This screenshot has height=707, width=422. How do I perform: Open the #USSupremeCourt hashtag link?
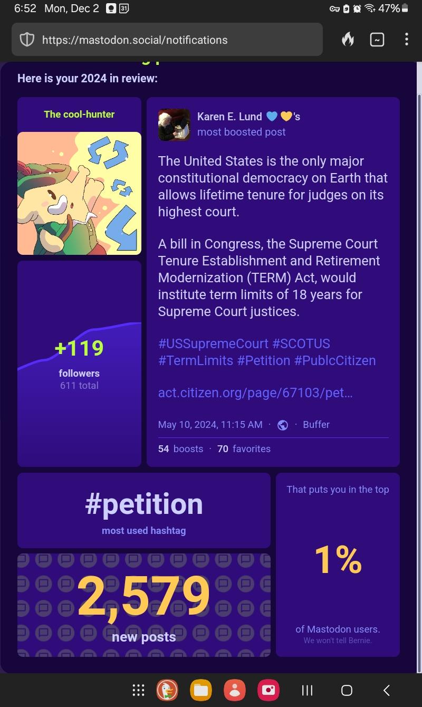click(x=213, y=344)
